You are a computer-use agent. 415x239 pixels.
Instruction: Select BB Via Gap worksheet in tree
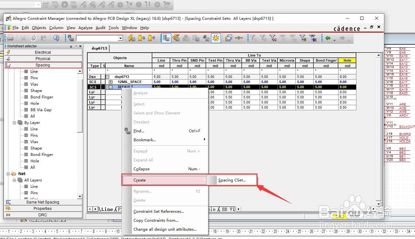pyautogui.click(x=41, y=110)
